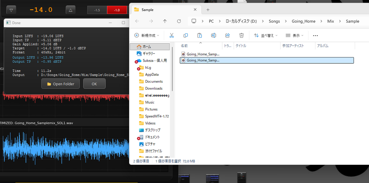Go up one folder level
369x183 pixels.
pyautogui.click(x=165, y=21)
